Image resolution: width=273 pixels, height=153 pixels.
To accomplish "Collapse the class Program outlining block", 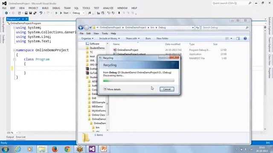I will coord(15,59).
